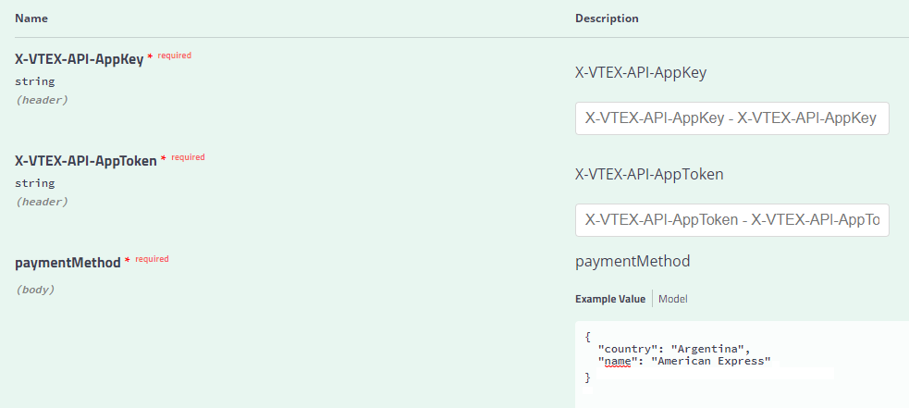Click the X-VTEX-API-AppToken parameter name label

coord(85,161)
